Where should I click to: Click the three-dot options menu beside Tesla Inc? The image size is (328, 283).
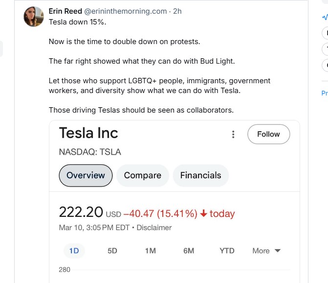click(233, 135)
